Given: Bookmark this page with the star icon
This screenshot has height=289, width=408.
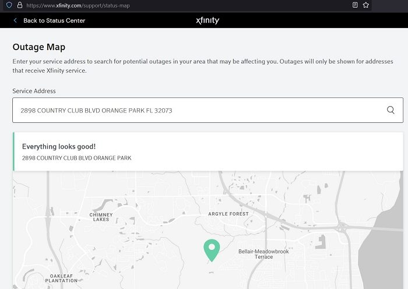Looking at the screenshot, I should [366, 5].
